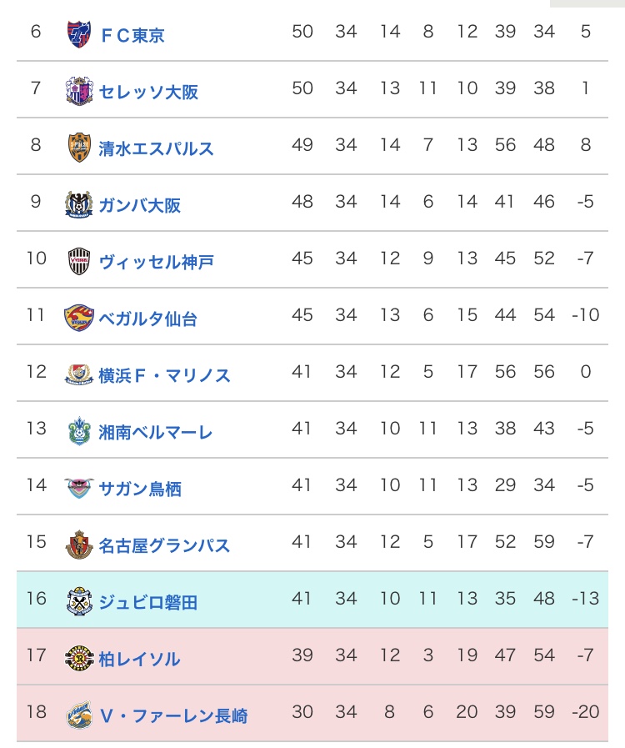Click the rank 17 柏レイソル row number
The width and height of the screenshot is (625, 748).
pyautogui.click(x=36, y=655)
